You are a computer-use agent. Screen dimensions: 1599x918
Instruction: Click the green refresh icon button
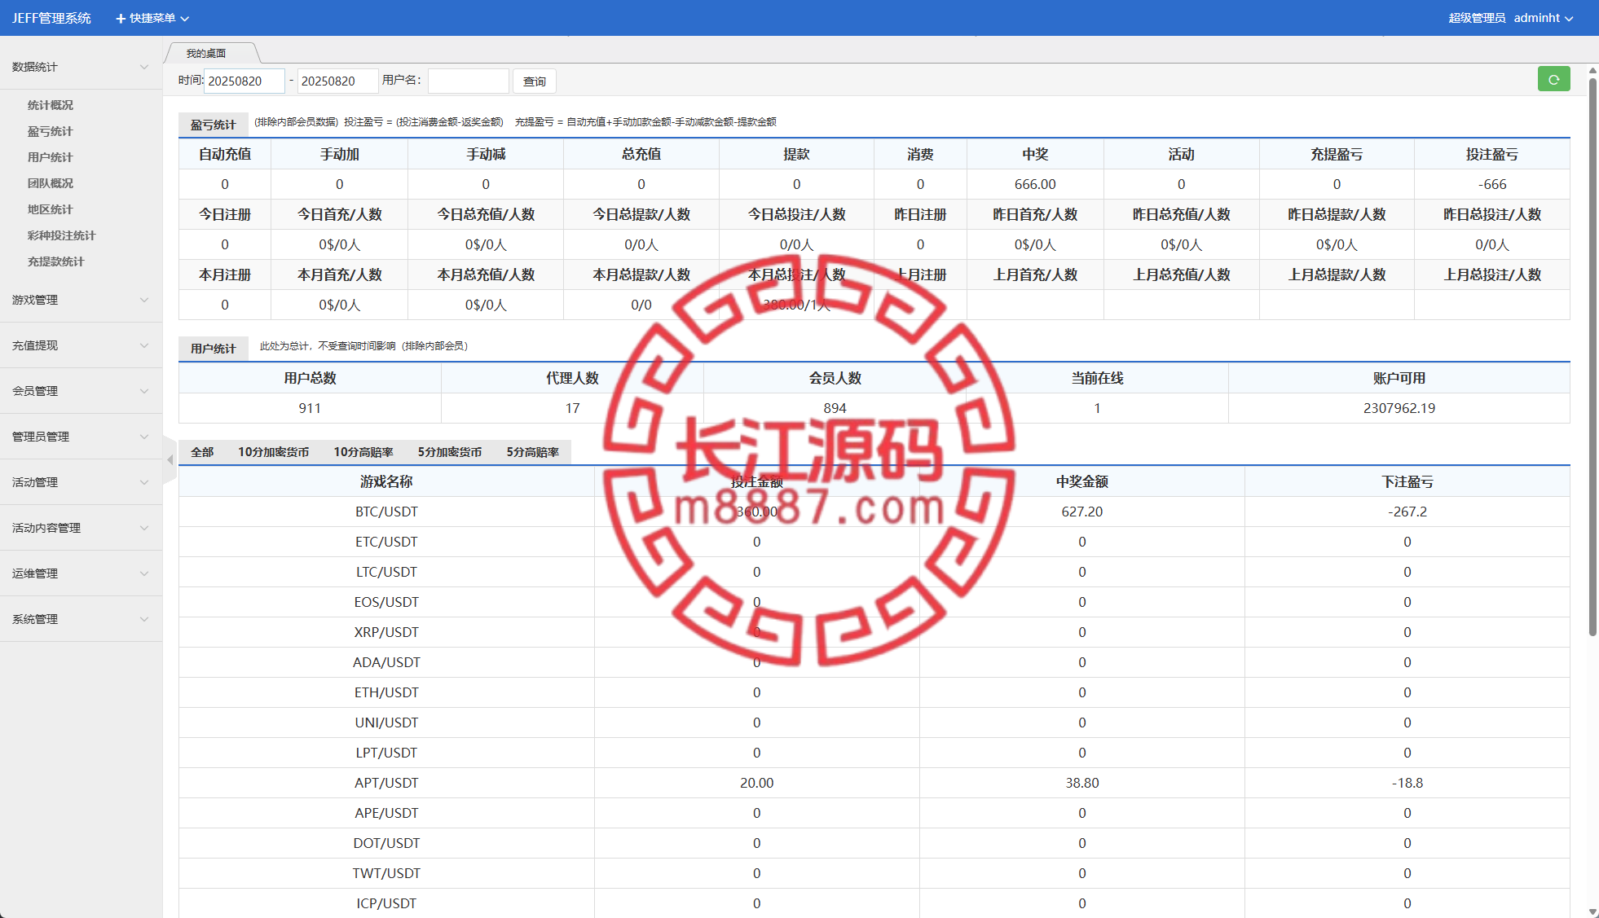click(x=1553, y=80)
